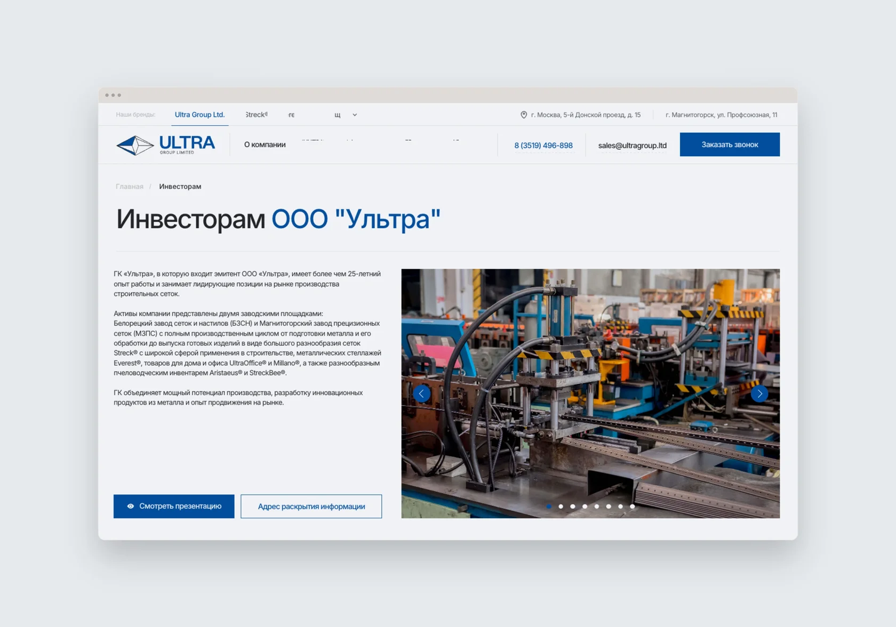The width and height of the screenshot is (896, 627).
Task: Go to previous slide with left arrow
Action: point(421,393)
